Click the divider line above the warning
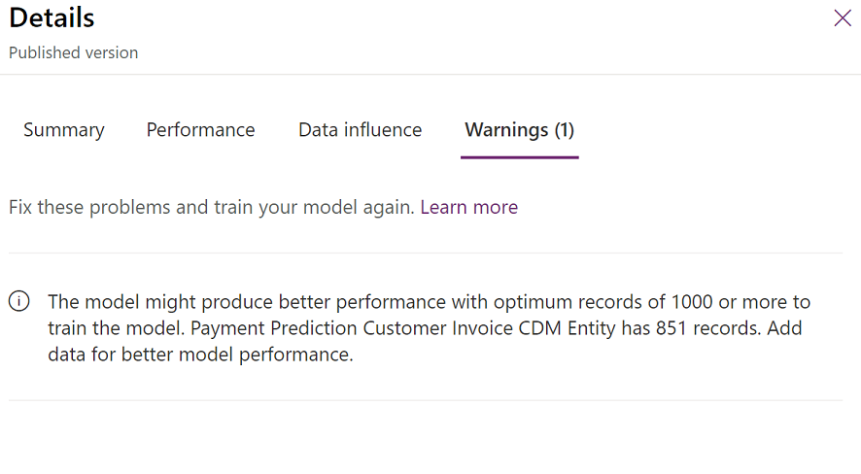The width and height of the screenshot is (861, 474). click(426, 254)
